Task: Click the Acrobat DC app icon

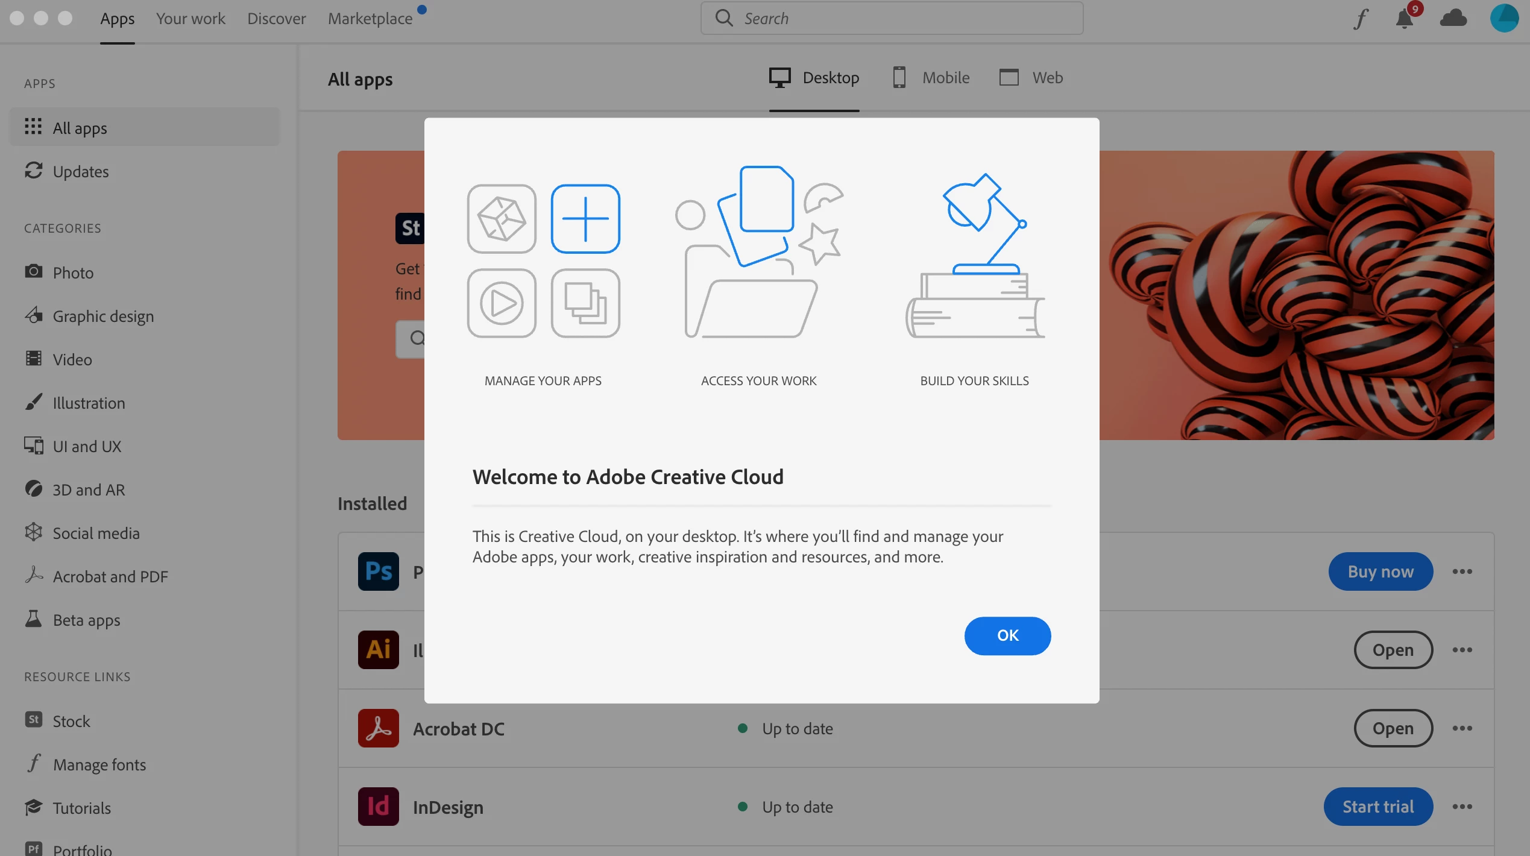Action: pyautogui.click(x=378, y=728)
